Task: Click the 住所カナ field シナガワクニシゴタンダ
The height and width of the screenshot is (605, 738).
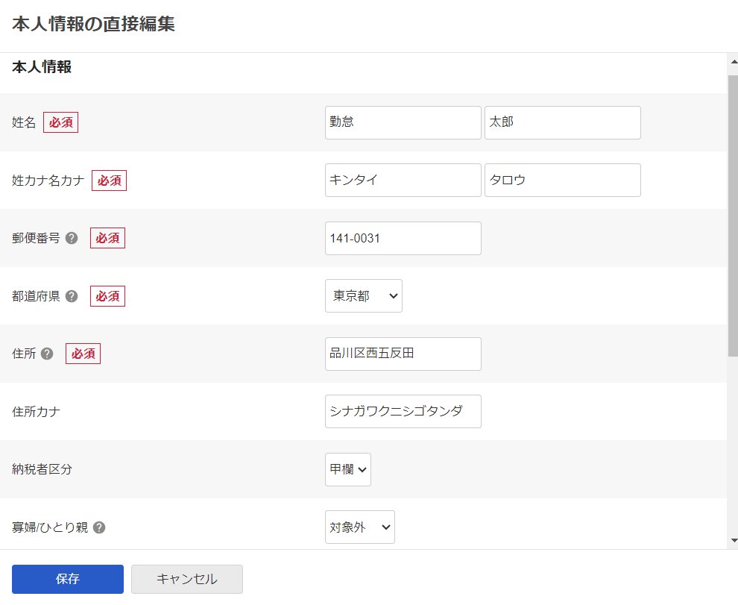Action: coord(403,411)
